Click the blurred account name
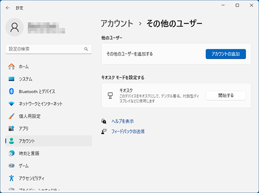259x193 pixels. [47, 28]
